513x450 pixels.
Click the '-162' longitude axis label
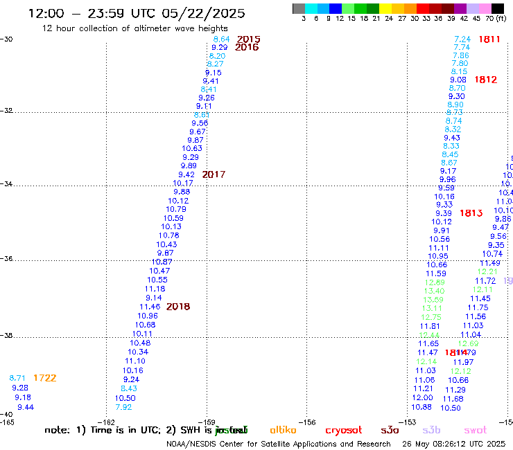[107, 422]
